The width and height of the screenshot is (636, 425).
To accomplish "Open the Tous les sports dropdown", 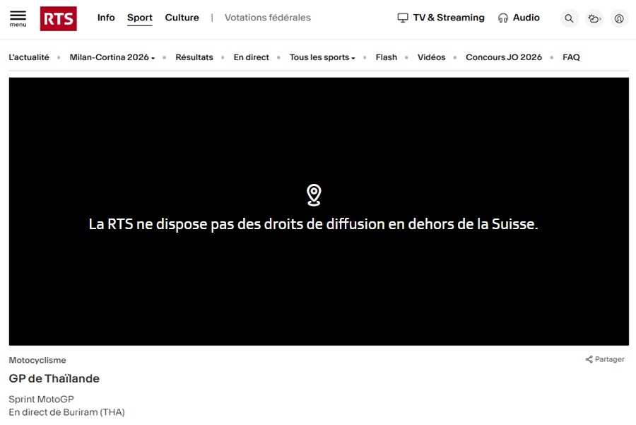I will click(x=322, y=57).
